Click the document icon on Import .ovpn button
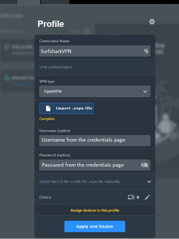The width and height of the screenshot is (179, 239). [48, 108]
